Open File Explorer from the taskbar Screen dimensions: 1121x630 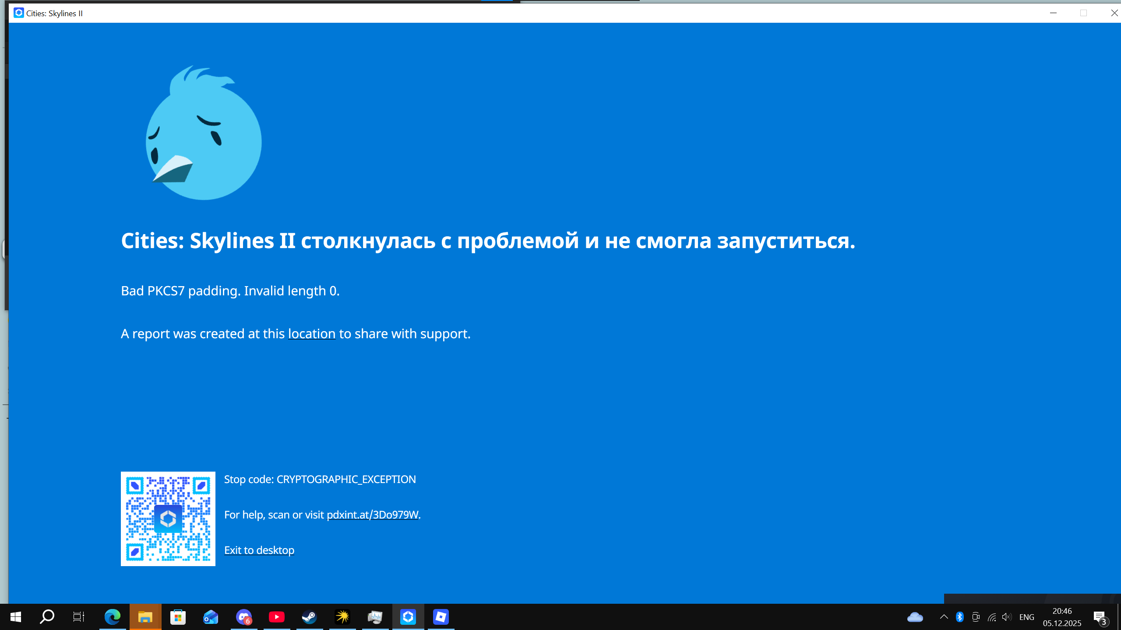145,617
